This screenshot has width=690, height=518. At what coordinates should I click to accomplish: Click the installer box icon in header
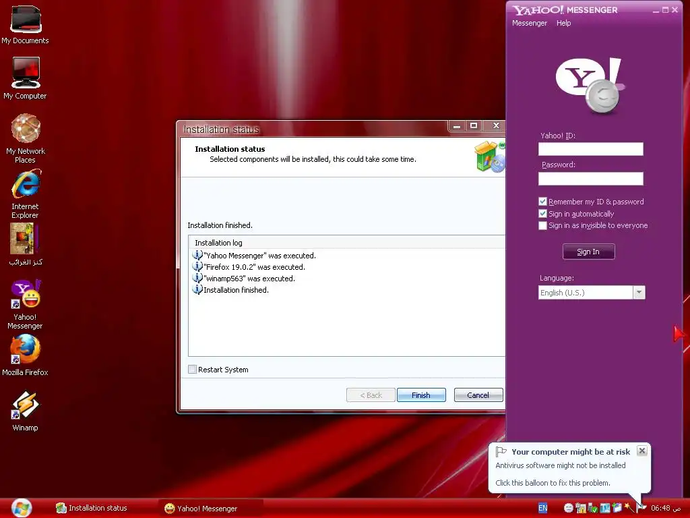tap(489, 156)
